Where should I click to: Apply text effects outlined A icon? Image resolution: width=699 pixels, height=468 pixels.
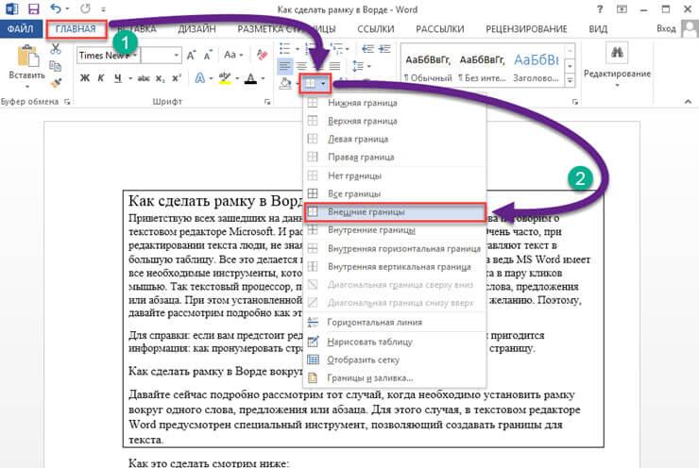tap(199, 78)
